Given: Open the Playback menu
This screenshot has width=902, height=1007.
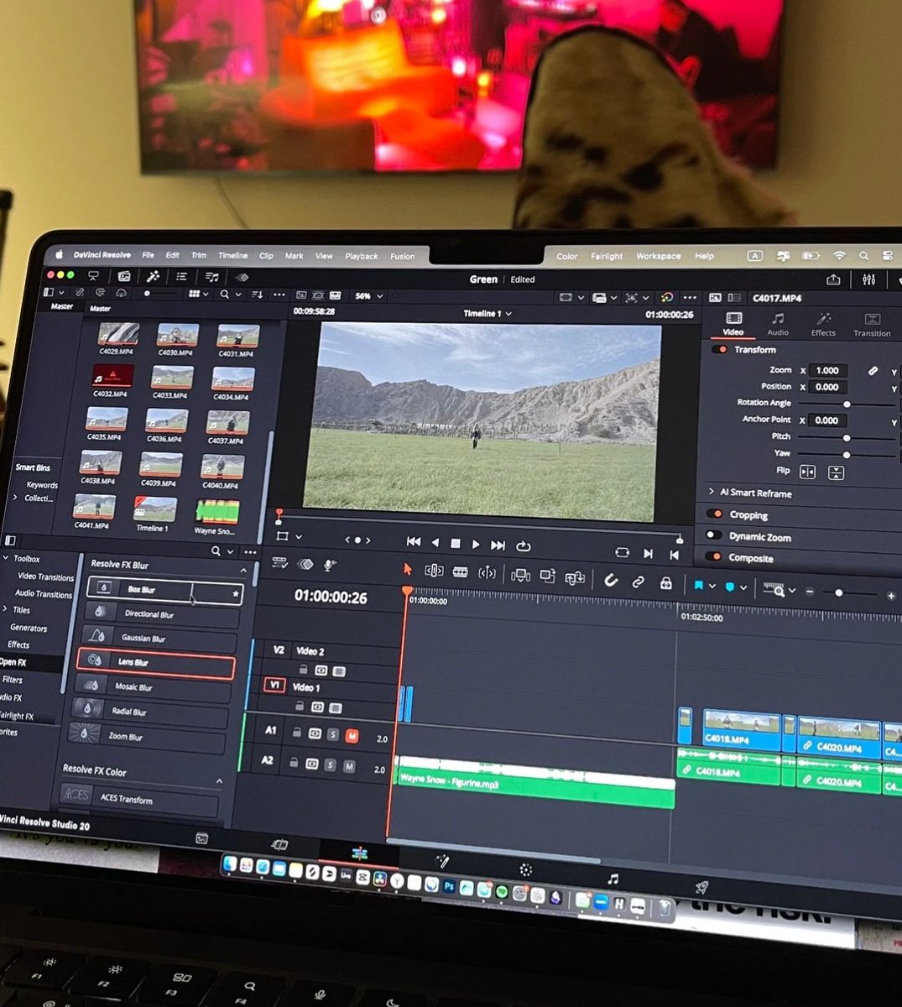Looking at the screenshot, I should click(x=362, y=256).
